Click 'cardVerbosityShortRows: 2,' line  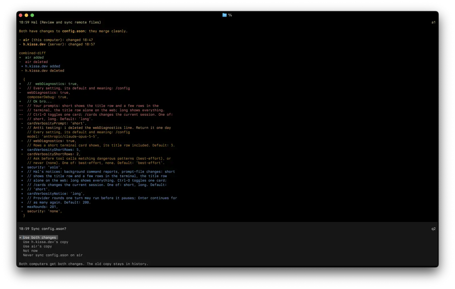click(51, 154)
